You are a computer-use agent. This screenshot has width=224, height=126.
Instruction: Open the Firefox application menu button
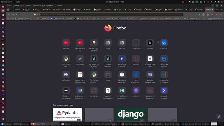[221, 15]
